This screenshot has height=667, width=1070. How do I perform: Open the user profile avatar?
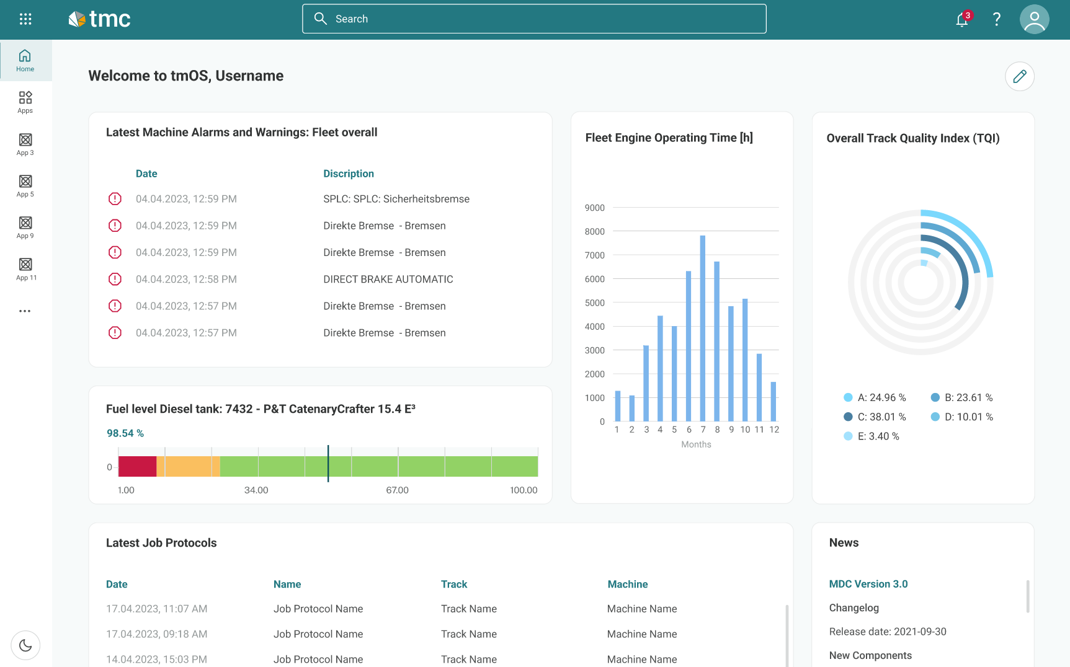(x=1034, y=19)
